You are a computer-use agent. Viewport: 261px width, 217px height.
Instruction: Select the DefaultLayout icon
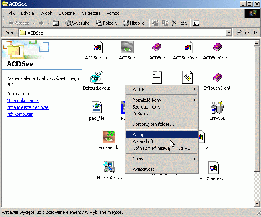pos(97,77)
